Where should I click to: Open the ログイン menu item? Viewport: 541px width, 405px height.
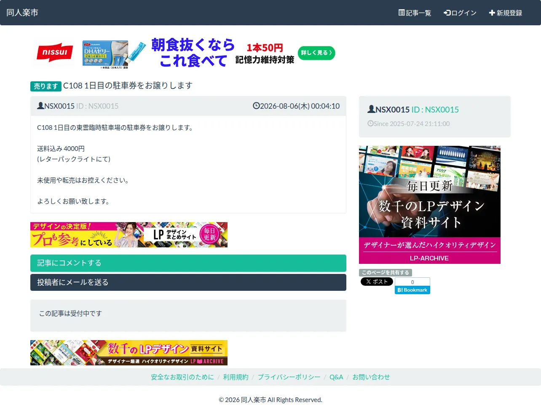(460, 13)
